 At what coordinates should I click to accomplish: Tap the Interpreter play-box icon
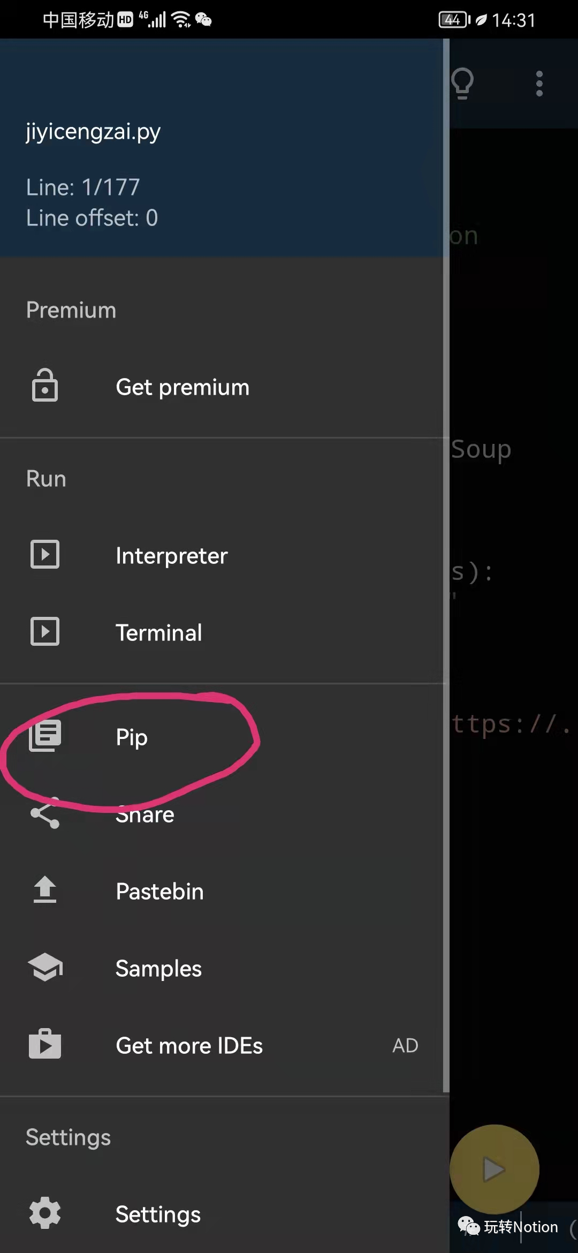45,555
